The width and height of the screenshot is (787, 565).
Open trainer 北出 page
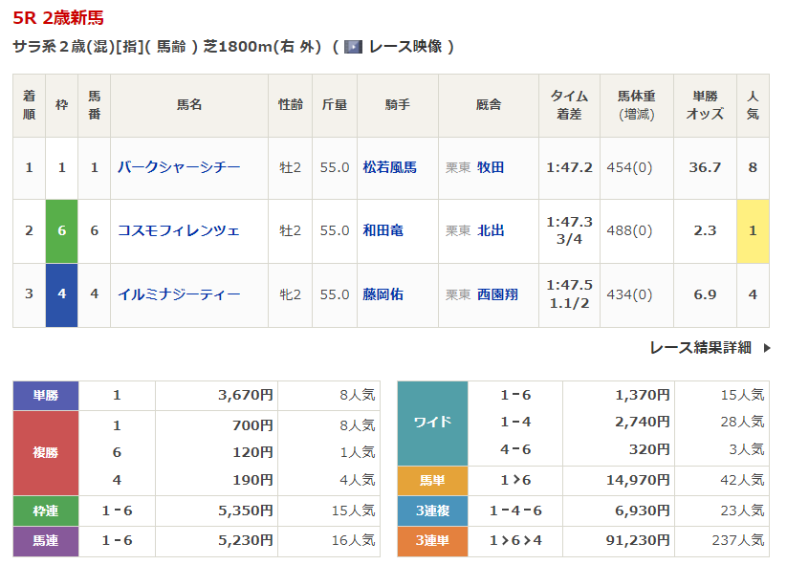pos(491,230)
